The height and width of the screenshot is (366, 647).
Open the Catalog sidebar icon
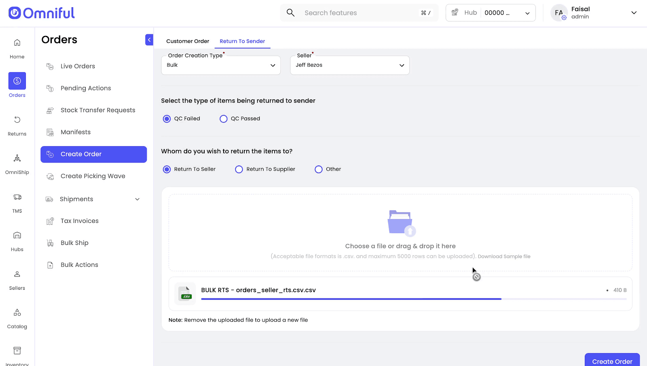[17, 313]
